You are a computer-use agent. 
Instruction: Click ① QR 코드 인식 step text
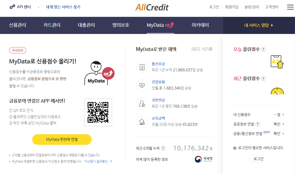tap(21, 111)
